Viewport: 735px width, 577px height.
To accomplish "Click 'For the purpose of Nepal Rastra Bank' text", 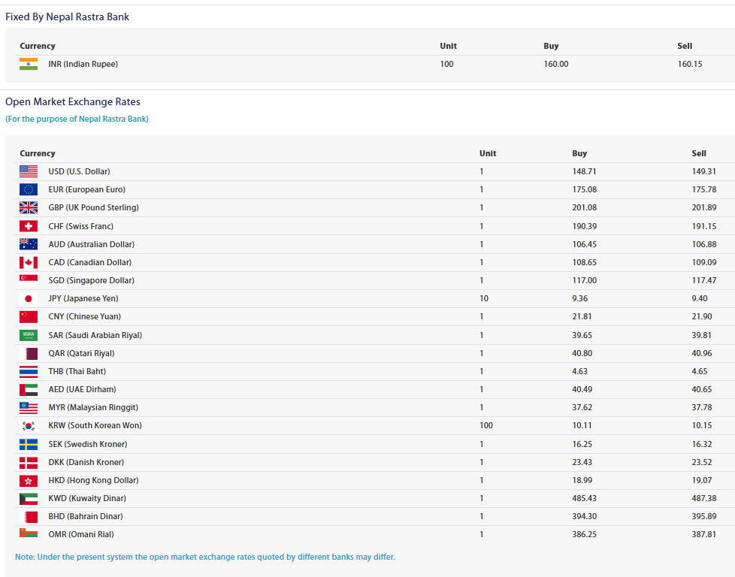I will [x=77, y=119].
